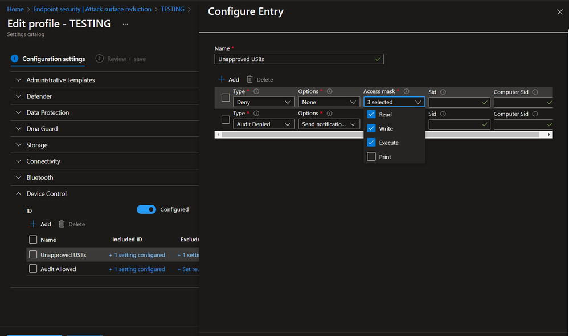Image resolution: width=569 pixels, height=336 pixels.
Task: Click the Computer Sid field in the Audit Denied row
Action: click(523, 124)
